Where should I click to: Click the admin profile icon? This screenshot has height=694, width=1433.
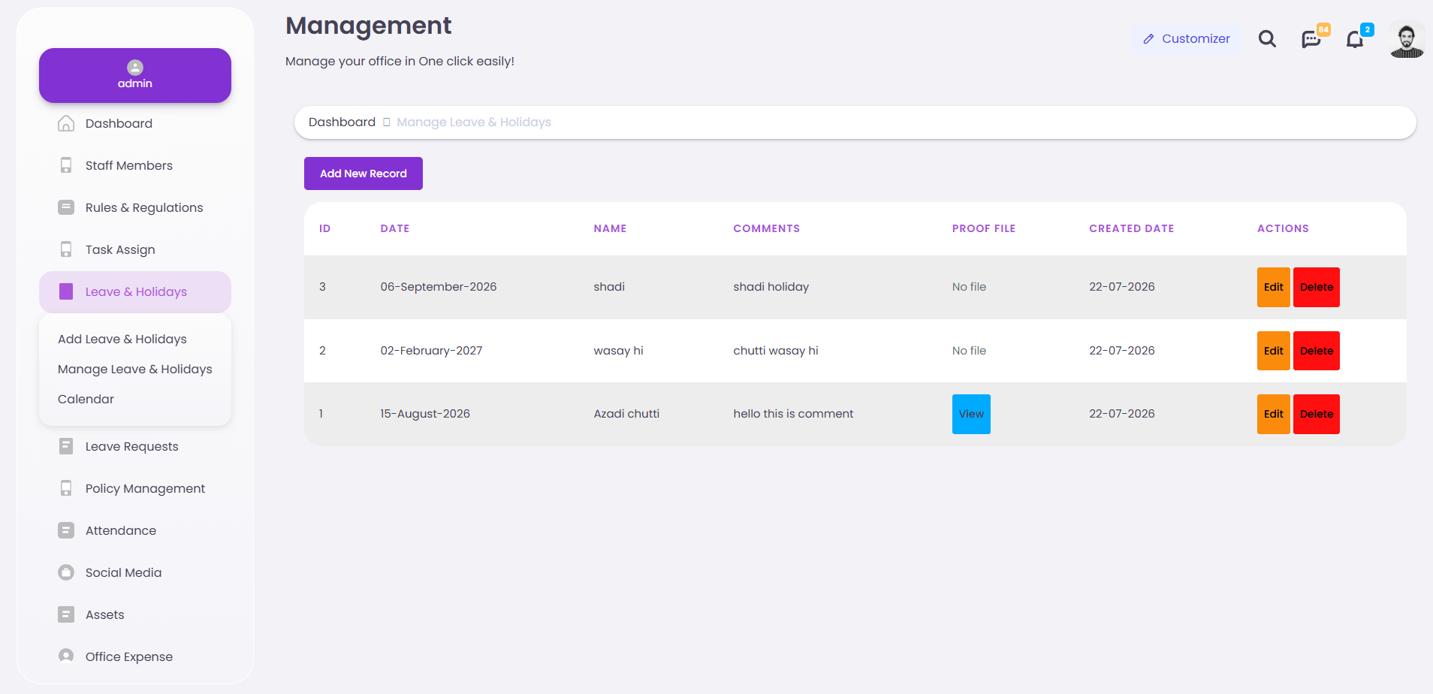135,68
